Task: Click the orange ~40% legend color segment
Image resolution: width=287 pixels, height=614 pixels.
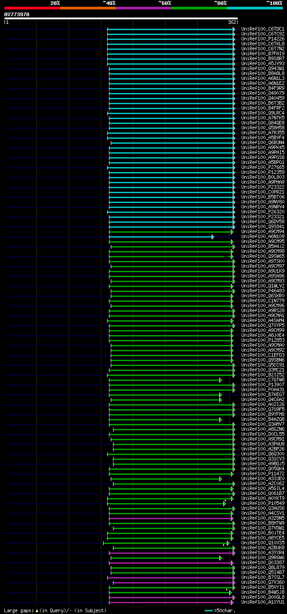Action: click(x=87, y=8)
